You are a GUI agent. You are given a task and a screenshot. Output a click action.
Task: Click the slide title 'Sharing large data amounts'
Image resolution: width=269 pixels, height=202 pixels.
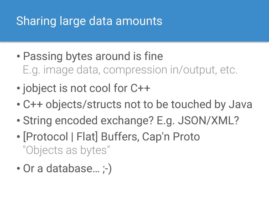point(89,21)
